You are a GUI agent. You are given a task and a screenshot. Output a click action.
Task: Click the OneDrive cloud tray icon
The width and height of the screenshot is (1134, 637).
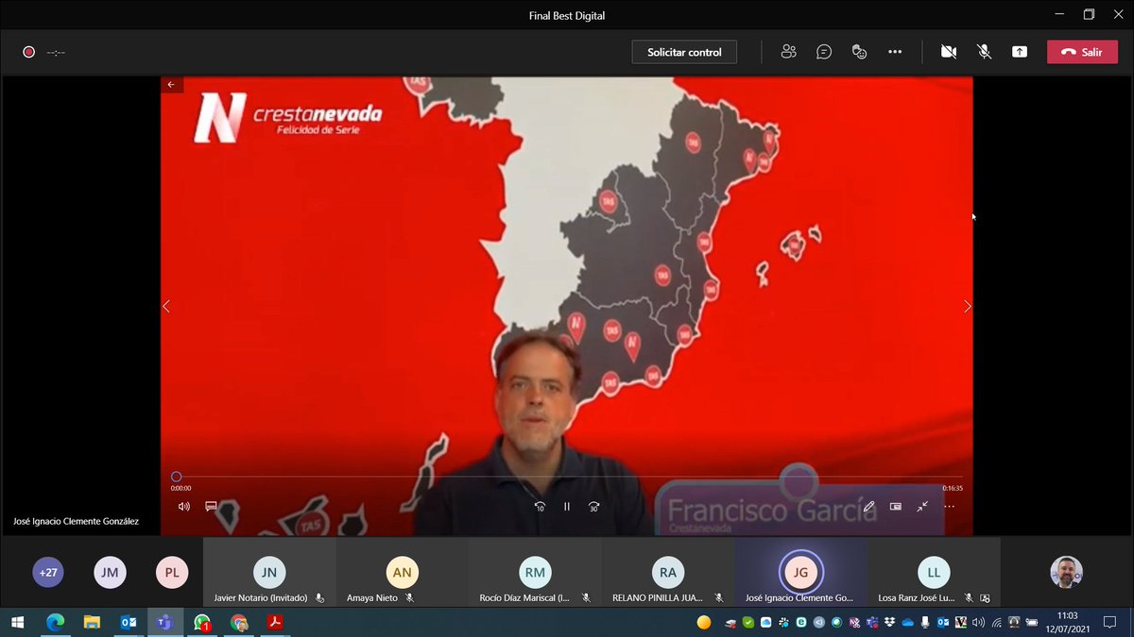[x=908, y=623]
